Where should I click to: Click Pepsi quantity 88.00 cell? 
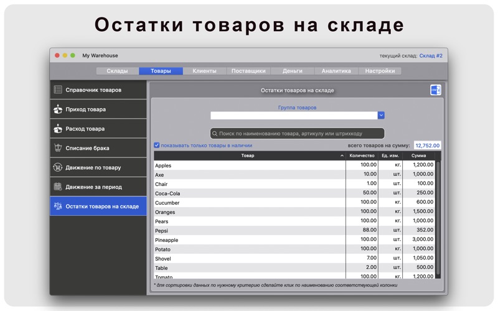click(362, 230)
